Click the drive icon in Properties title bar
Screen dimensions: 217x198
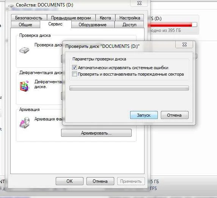pyautogui.click(x=11, y=6)
